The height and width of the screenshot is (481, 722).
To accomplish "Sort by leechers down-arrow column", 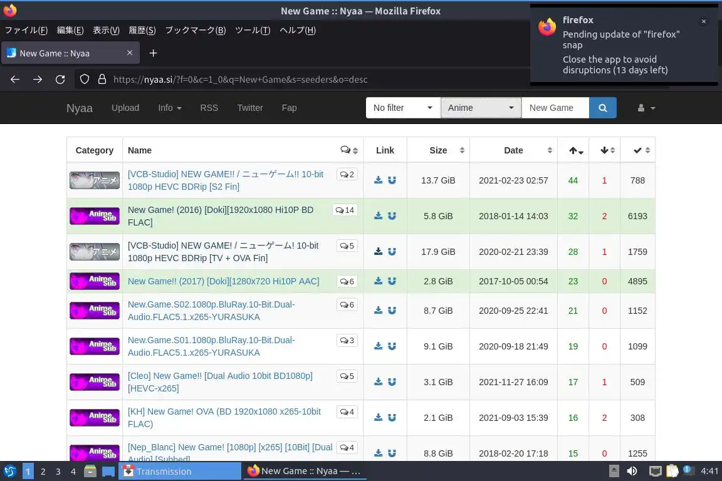I will 605,150.
